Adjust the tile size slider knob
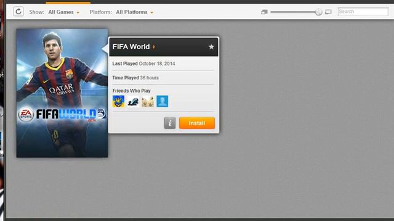The image size is (394, 221). (319, 12)
